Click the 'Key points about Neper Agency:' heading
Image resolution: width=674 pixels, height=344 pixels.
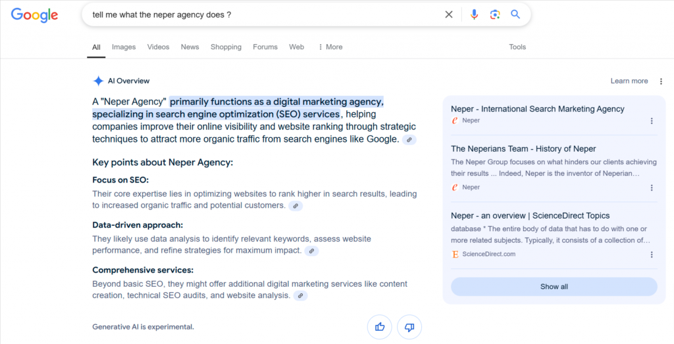[163, 163]
